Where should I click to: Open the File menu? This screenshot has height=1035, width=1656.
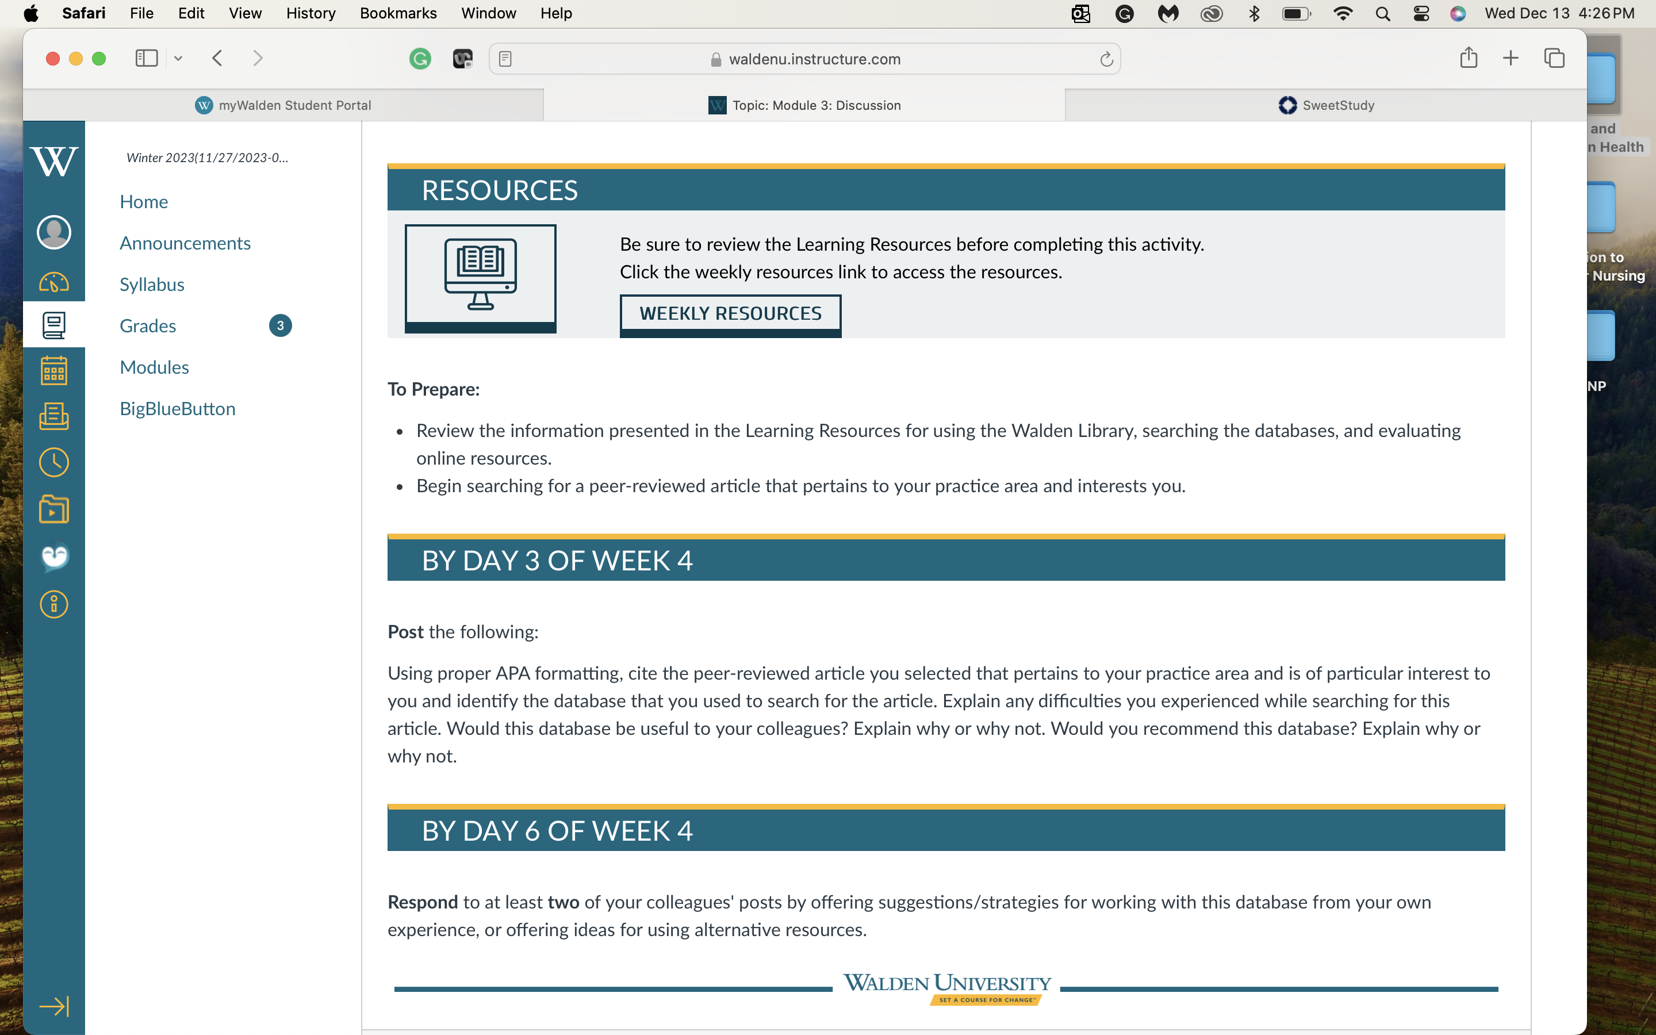click(141, 13)
